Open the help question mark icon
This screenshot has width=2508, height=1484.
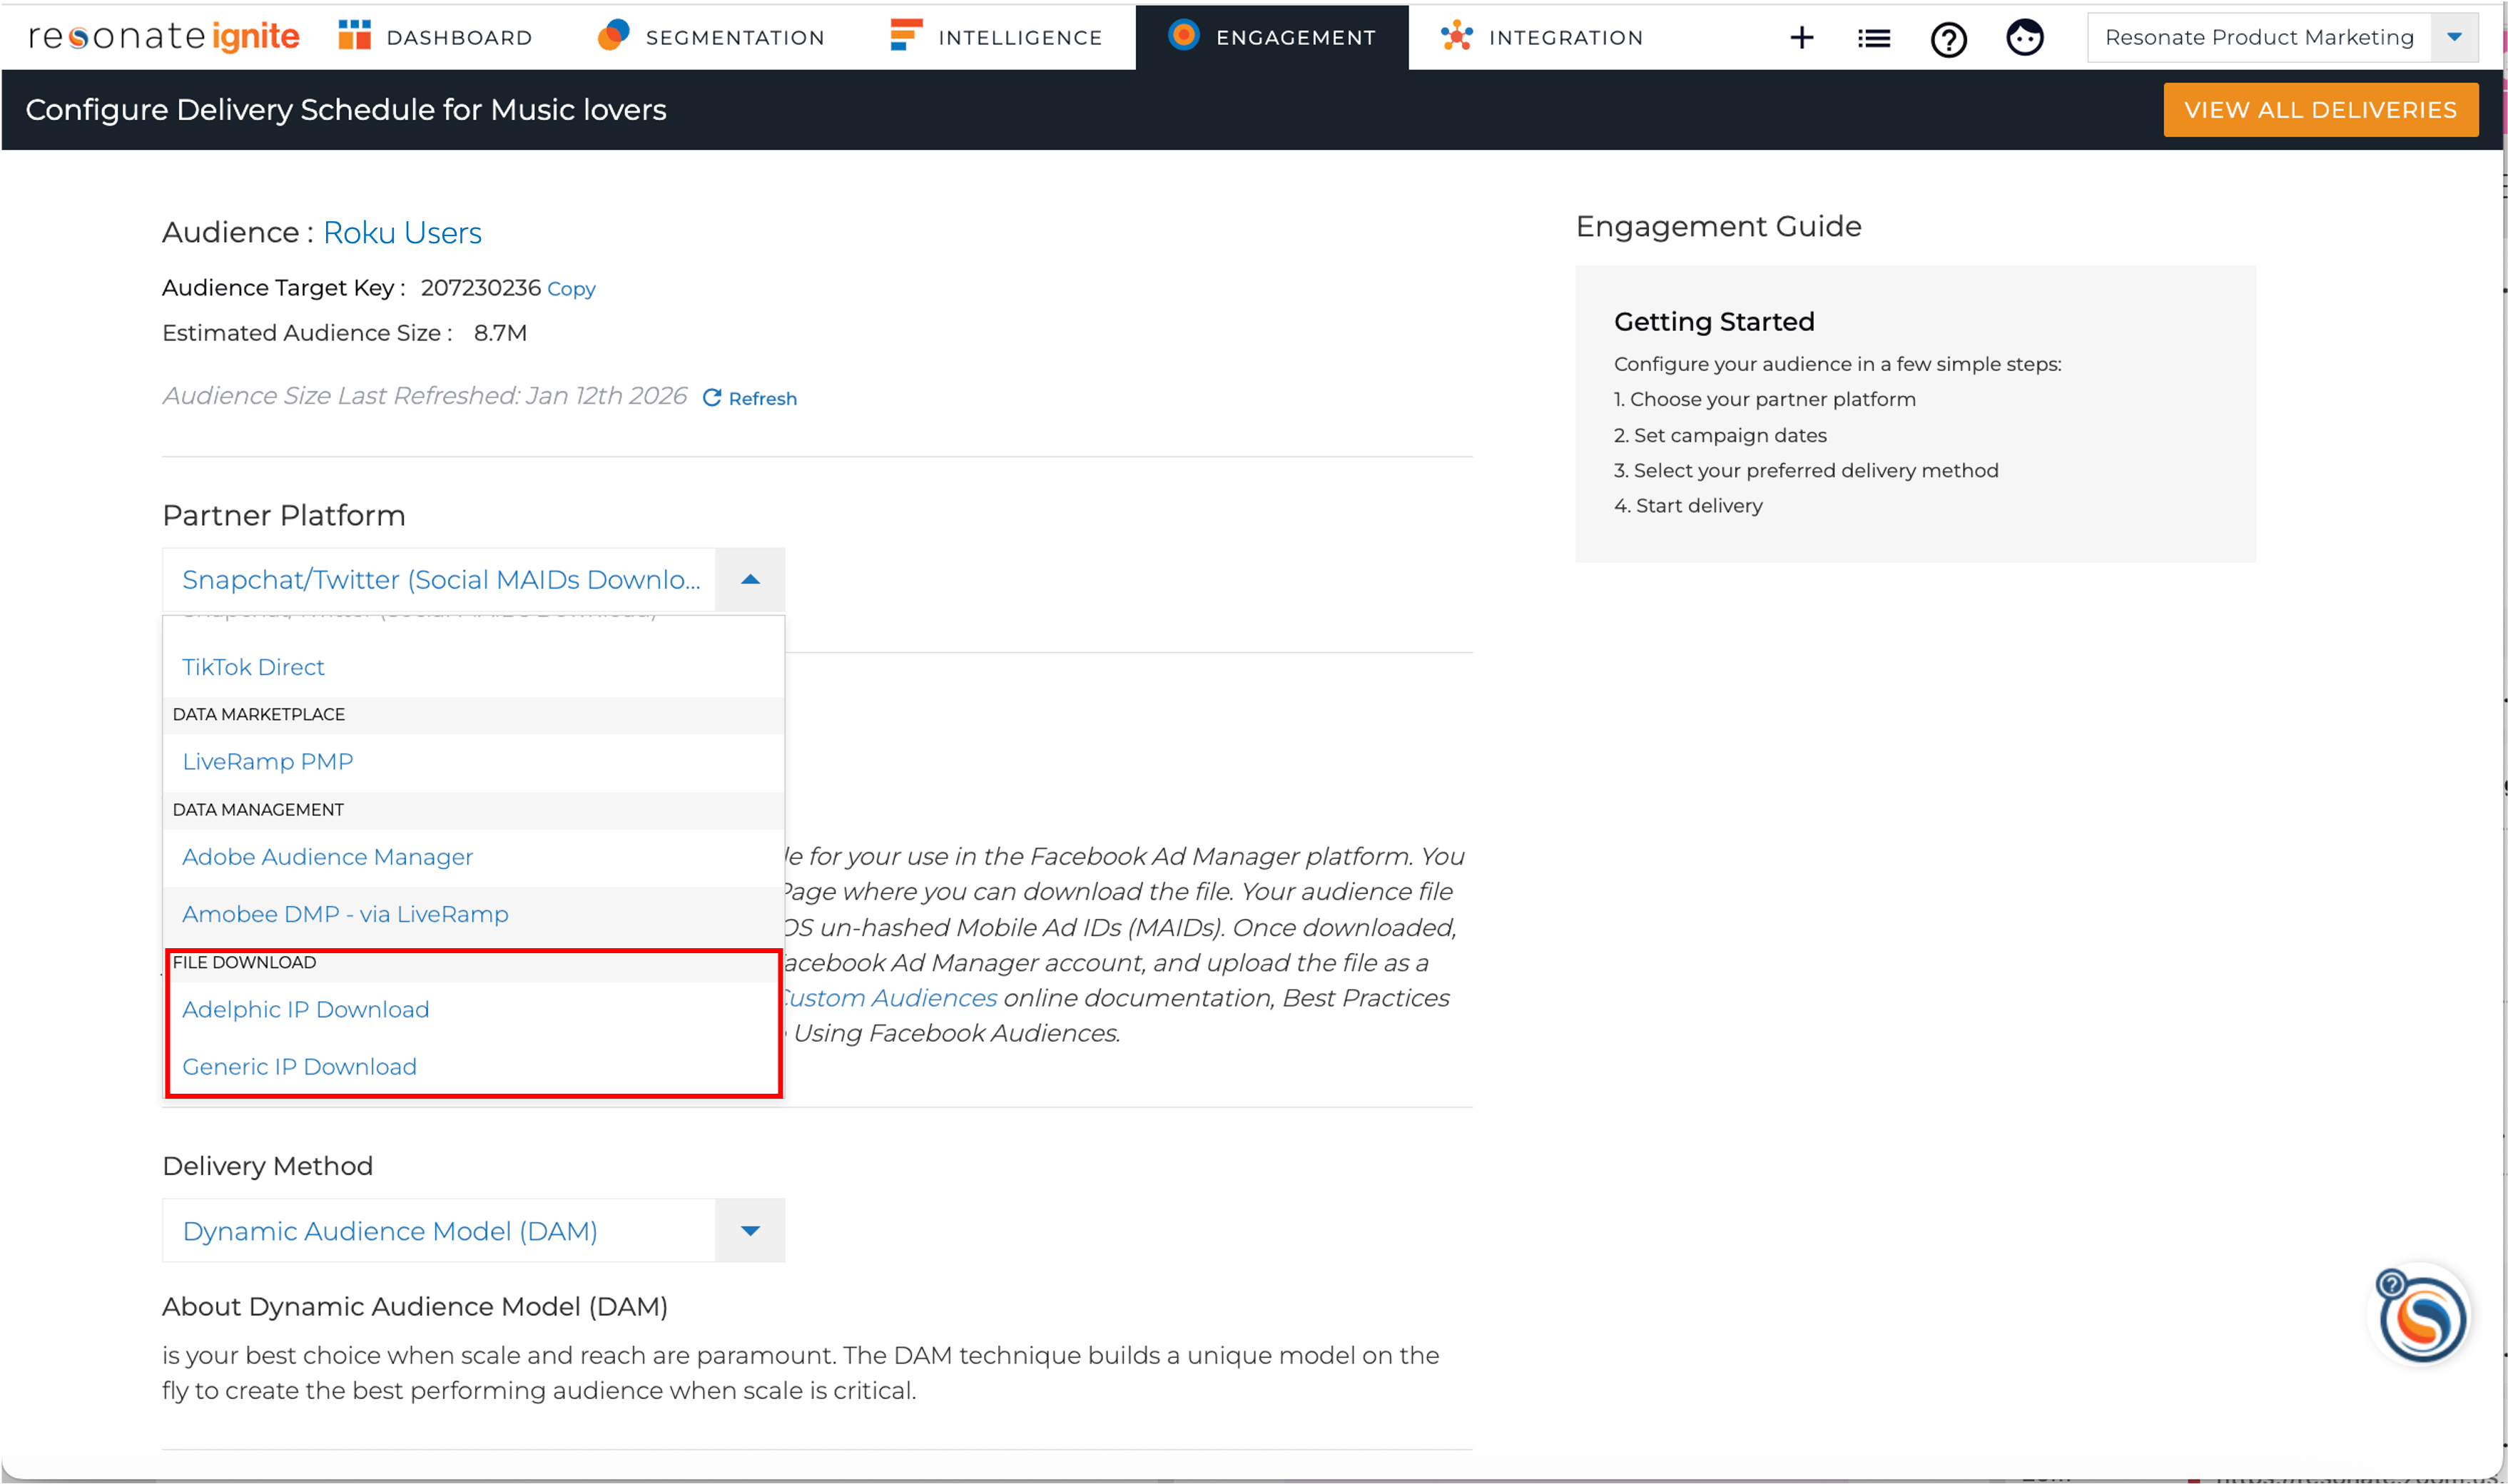coord(1949,39)
